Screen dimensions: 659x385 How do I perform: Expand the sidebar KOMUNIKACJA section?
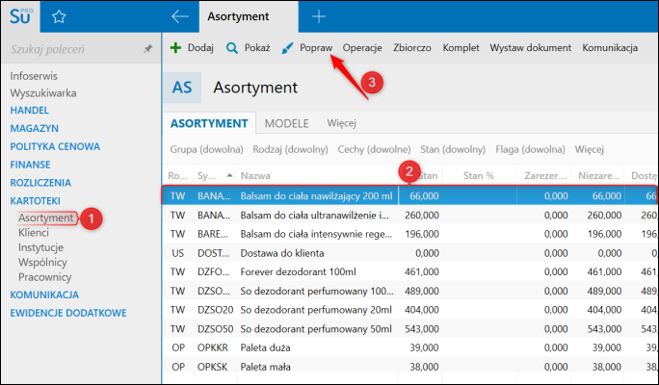point(44,295)
